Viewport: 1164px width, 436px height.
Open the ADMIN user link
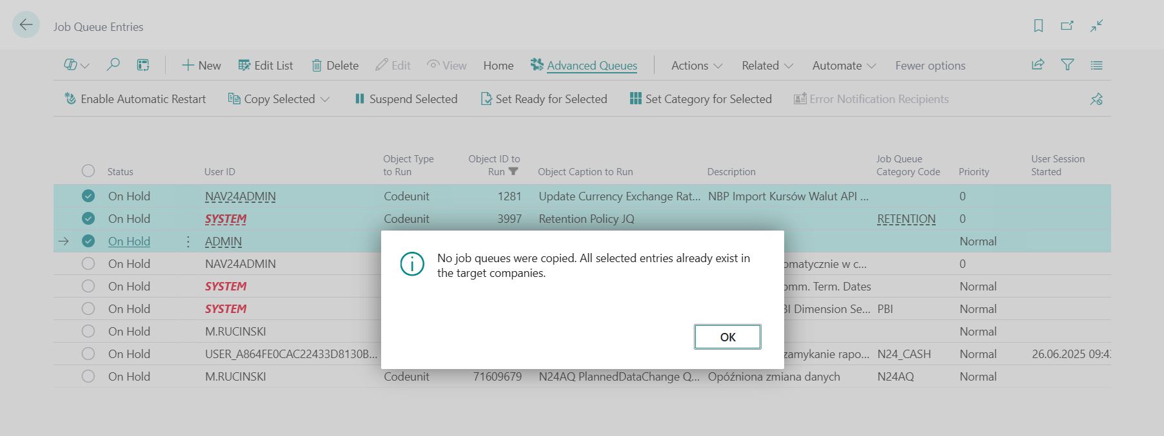pyautogui.click(x=223, y=241)
